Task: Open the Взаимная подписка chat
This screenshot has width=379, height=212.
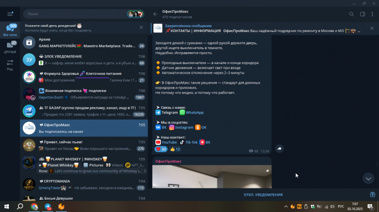Action: pyautogui.click(x=84, y=94)
